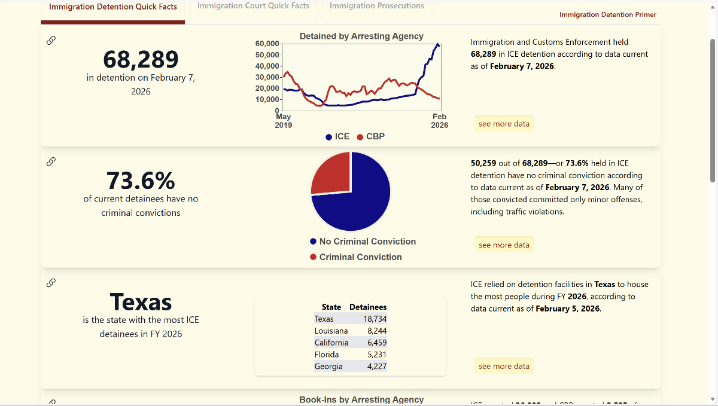The image size is (718, 406).
Task: Open the Immigration Detention Primer link
Action: (x=607, y=14)
